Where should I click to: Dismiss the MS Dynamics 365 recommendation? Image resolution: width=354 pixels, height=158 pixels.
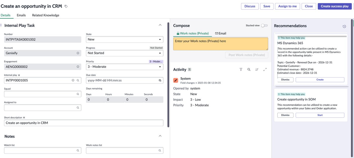(285, 80)
